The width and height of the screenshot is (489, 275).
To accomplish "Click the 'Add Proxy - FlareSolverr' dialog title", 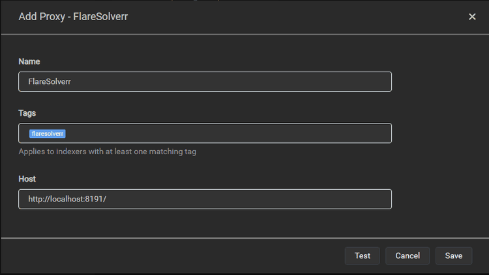I will (x=73, y=16).
